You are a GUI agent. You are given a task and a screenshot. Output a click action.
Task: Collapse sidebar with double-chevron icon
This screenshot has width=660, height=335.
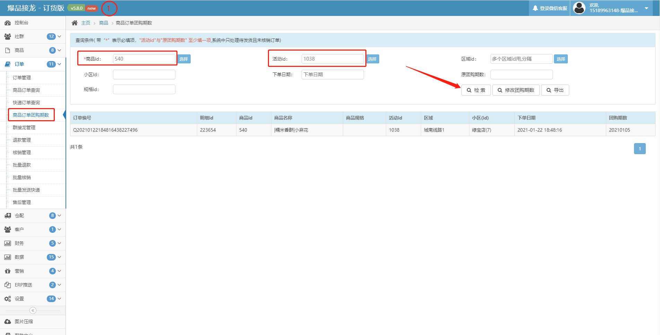coord(33,310)
